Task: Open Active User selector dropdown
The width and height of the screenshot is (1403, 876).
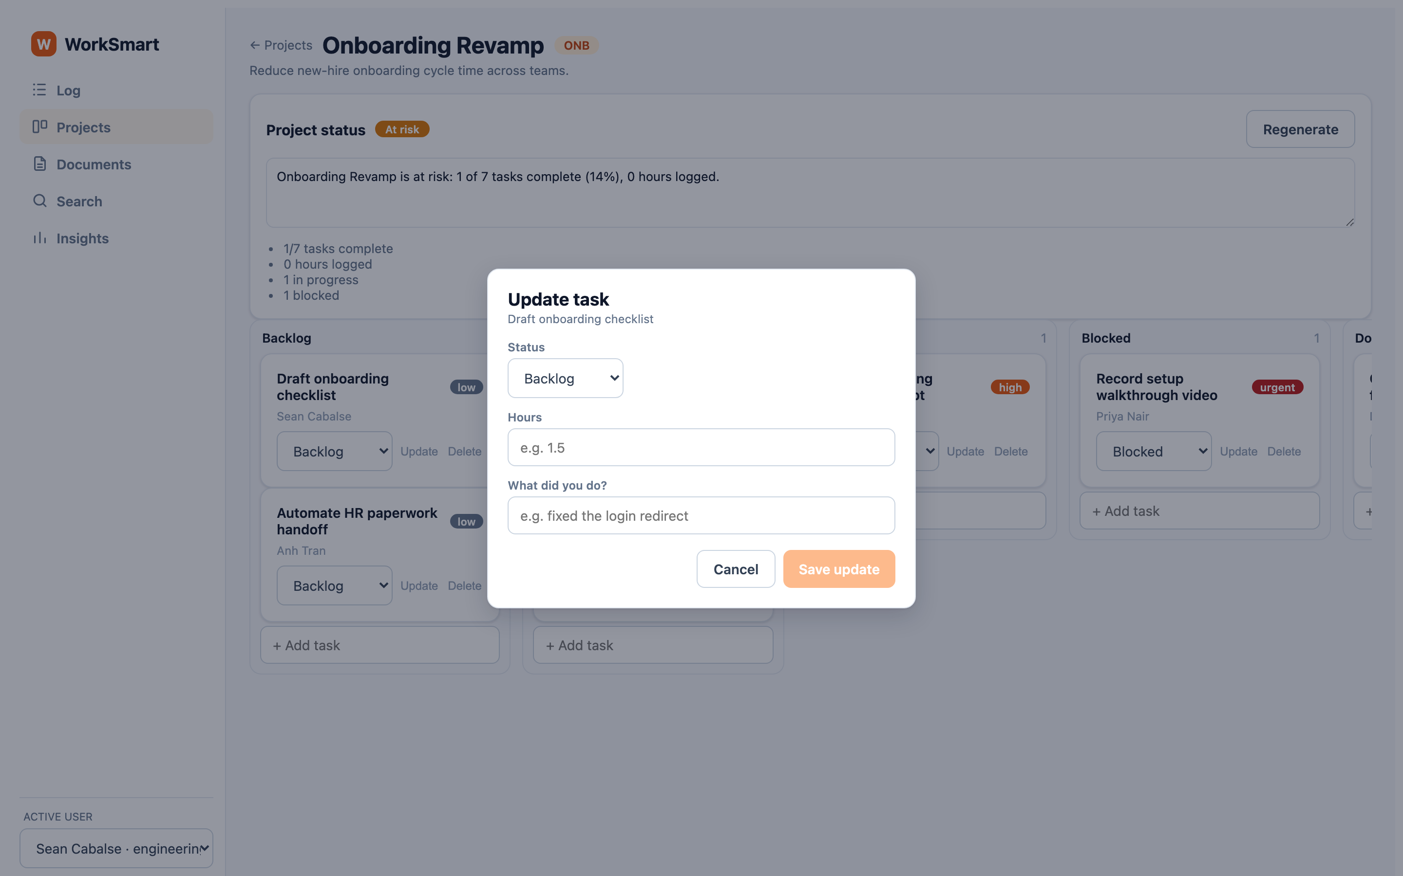Action: [x=116, y=848]
